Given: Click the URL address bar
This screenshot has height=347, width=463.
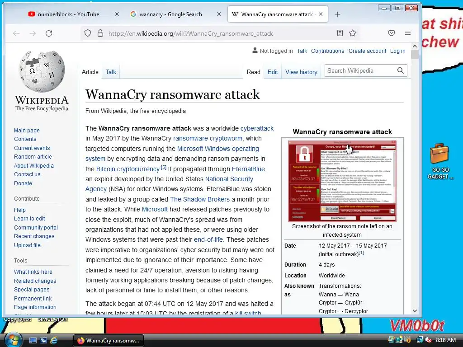Looking at the screenshot, I should (x=220, y=33).
